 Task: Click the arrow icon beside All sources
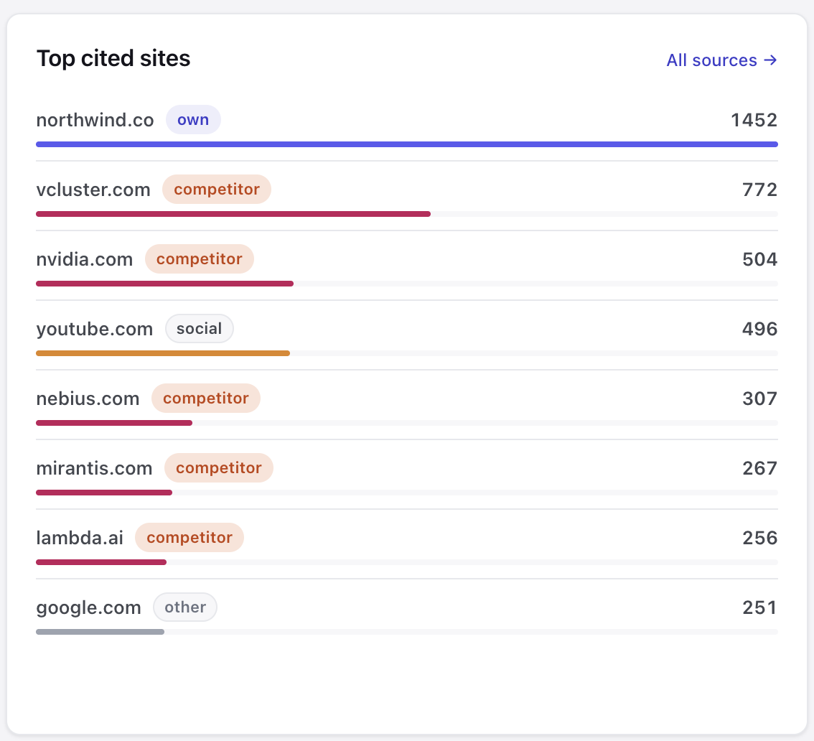click(770, 60)
